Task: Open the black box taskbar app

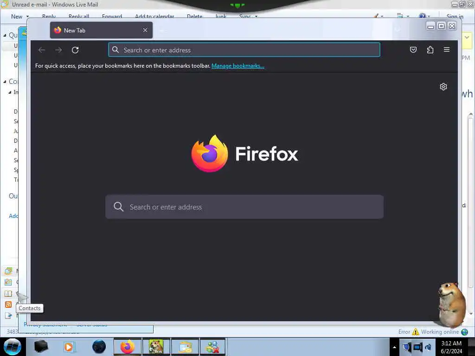Action: tap(41, 347)
